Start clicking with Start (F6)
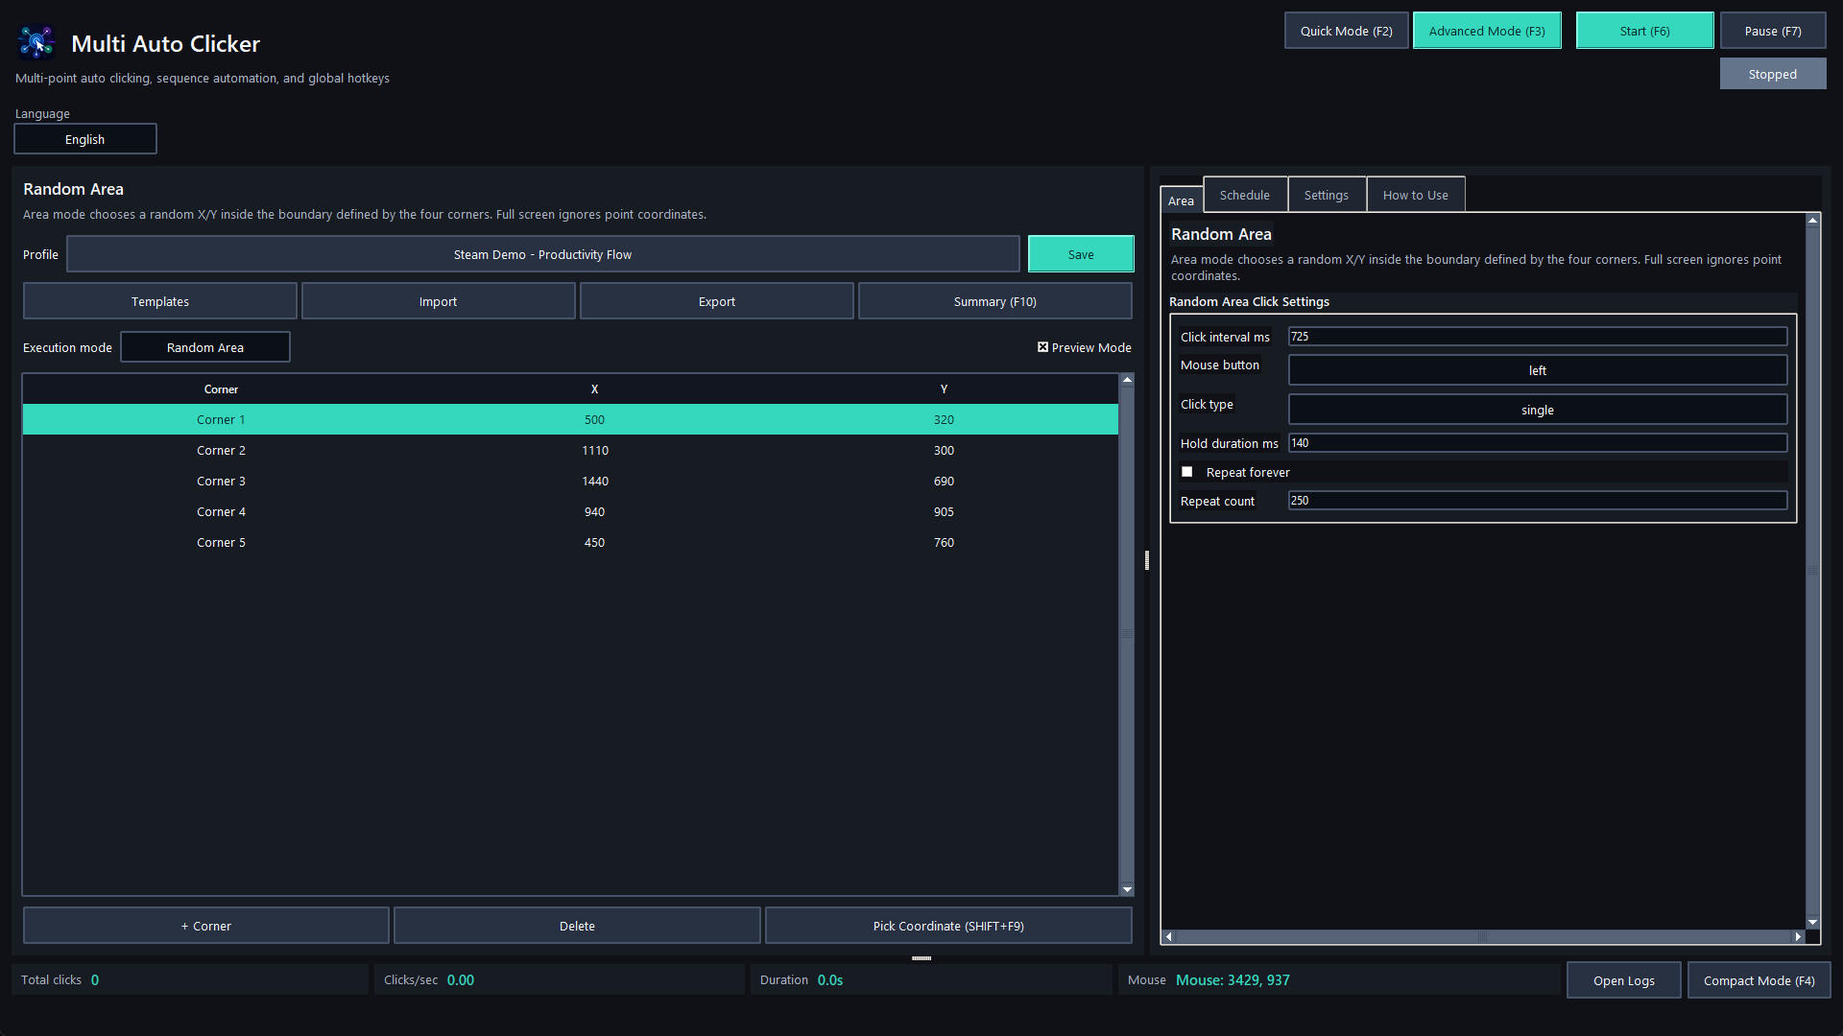Image resolution: width=1843 pixels, height=1036 pixels. coord(1644,31)
